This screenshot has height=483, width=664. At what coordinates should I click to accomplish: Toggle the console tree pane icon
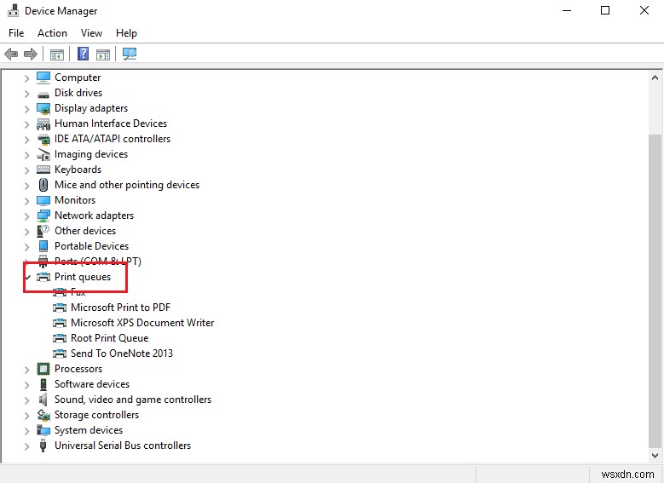(57, 55)
